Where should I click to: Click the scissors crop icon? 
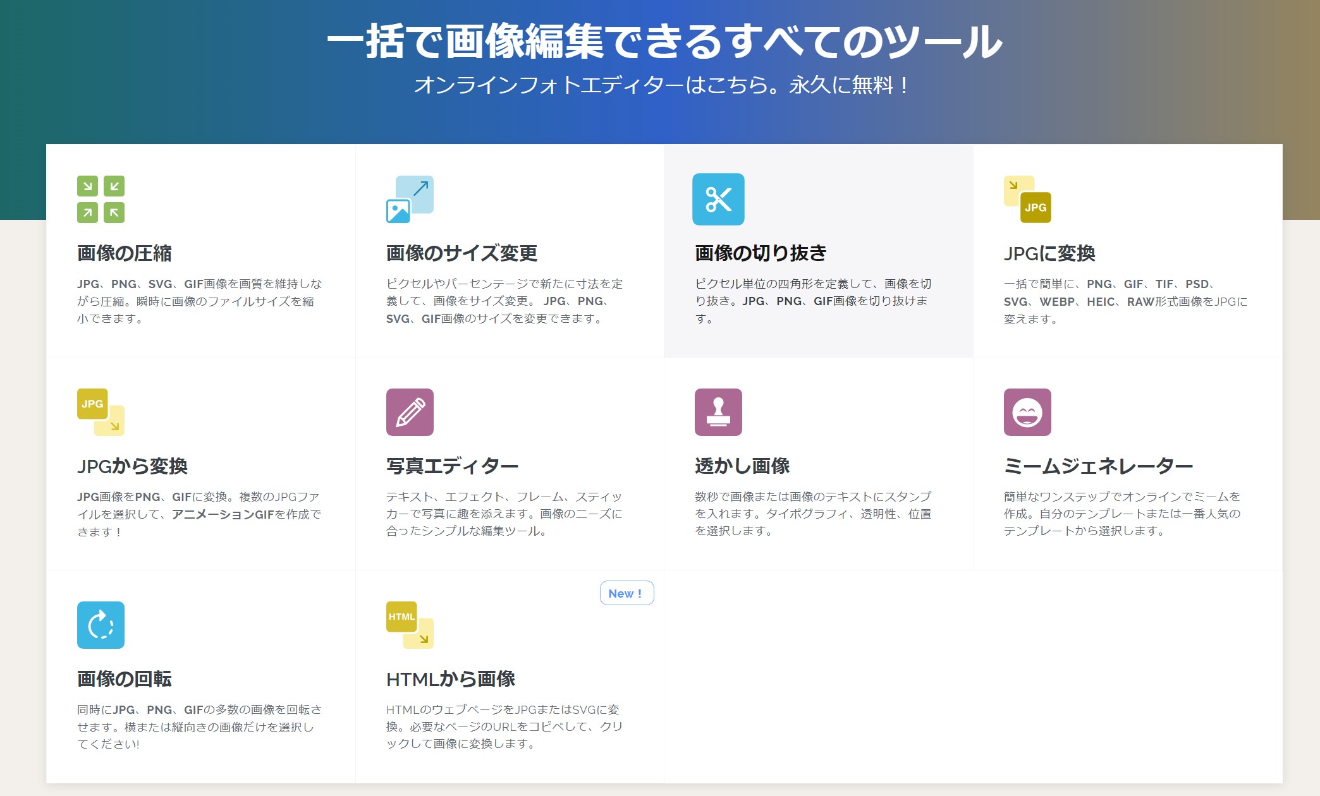pyautogui.click(x=718, y=199)
